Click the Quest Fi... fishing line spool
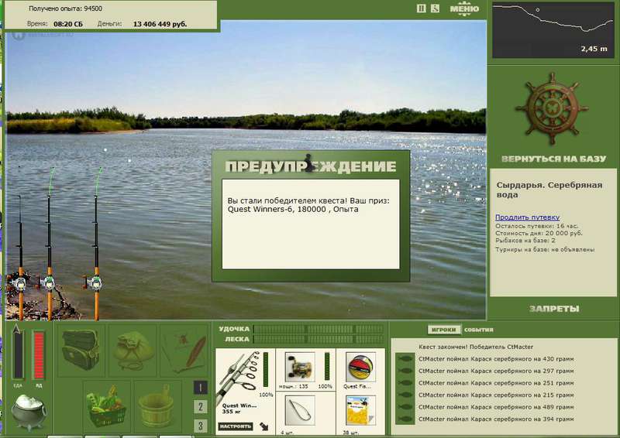 tap(360, 368)
